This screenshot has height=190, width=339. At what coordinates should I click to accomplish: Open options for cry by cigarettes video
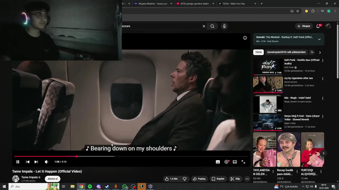coord(323,79)
